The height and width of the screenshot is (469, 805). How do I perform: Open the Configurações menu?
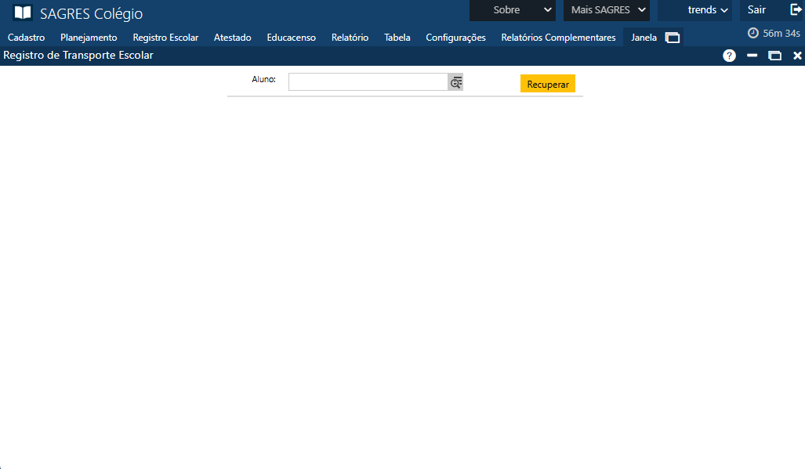[455, 37]
